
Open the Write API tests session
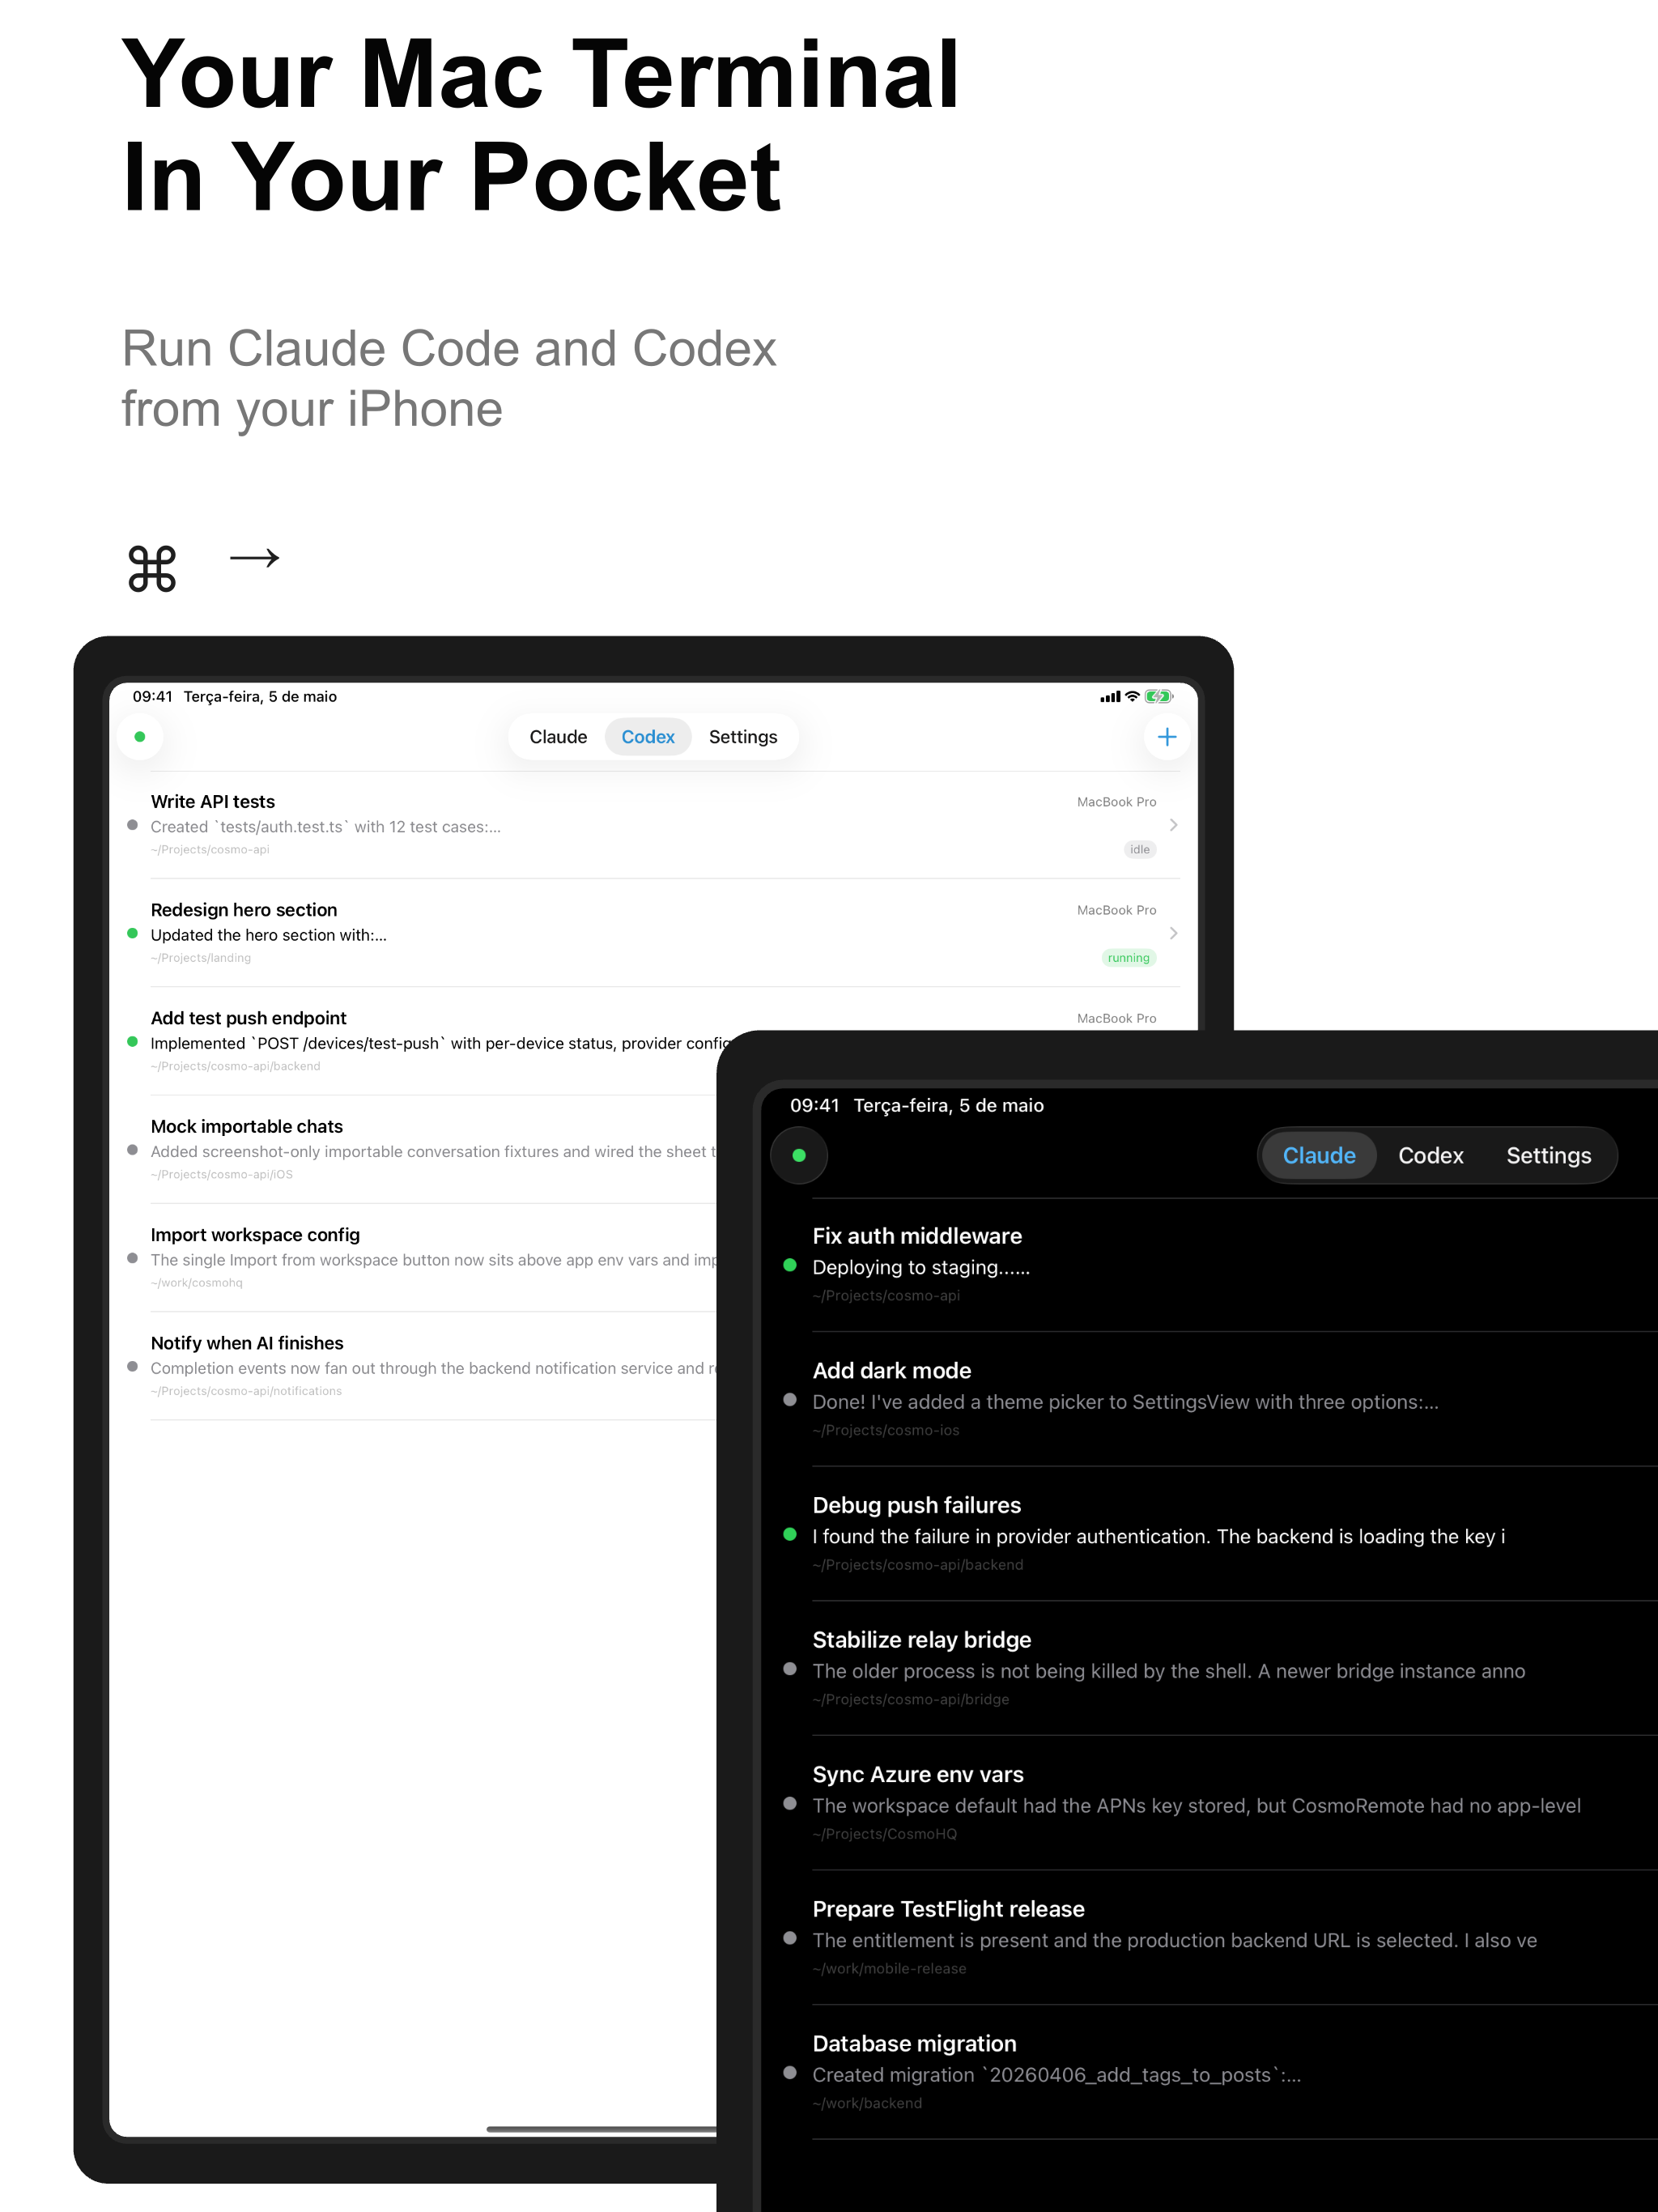tap(654, 825)
